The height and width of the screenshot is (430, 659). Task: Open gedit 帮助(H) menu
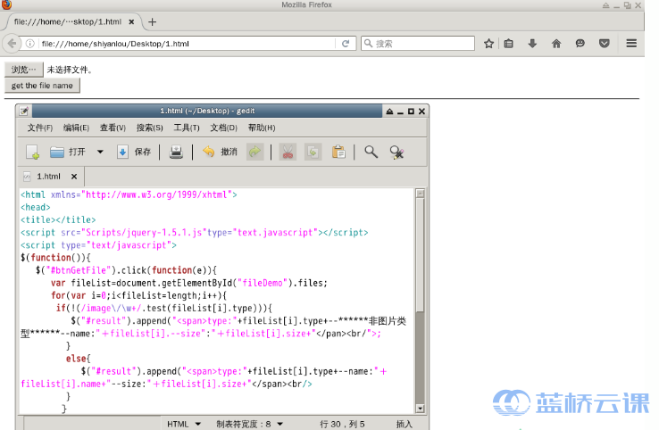(x=262, y=128)
